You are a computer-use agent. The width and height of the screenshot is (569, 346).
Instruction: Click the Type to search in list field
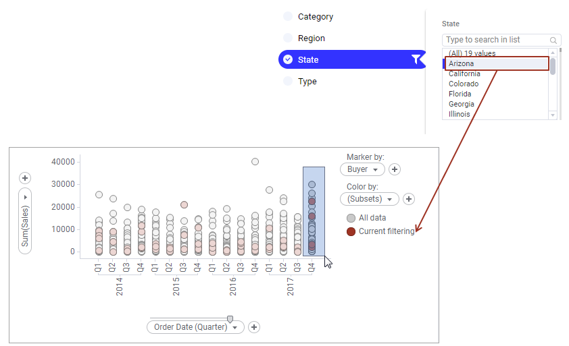coord(495,40)
